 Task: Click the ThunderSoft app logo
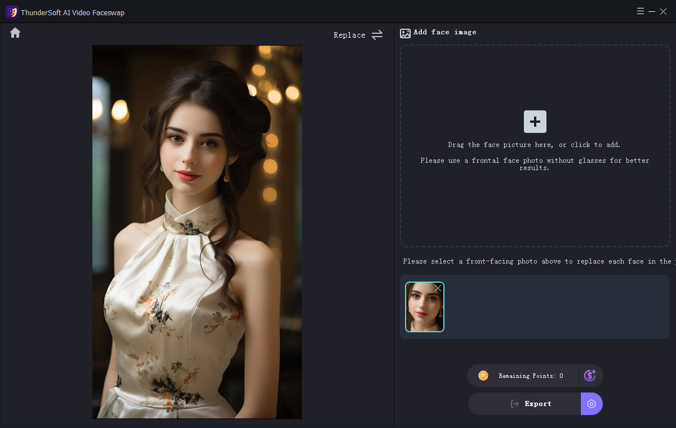point(12,12)
